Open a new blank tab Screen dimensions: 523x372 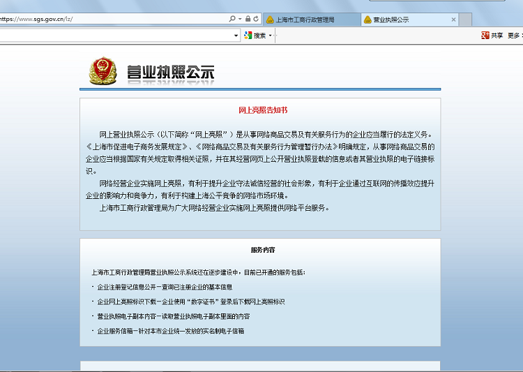[465, 20]
